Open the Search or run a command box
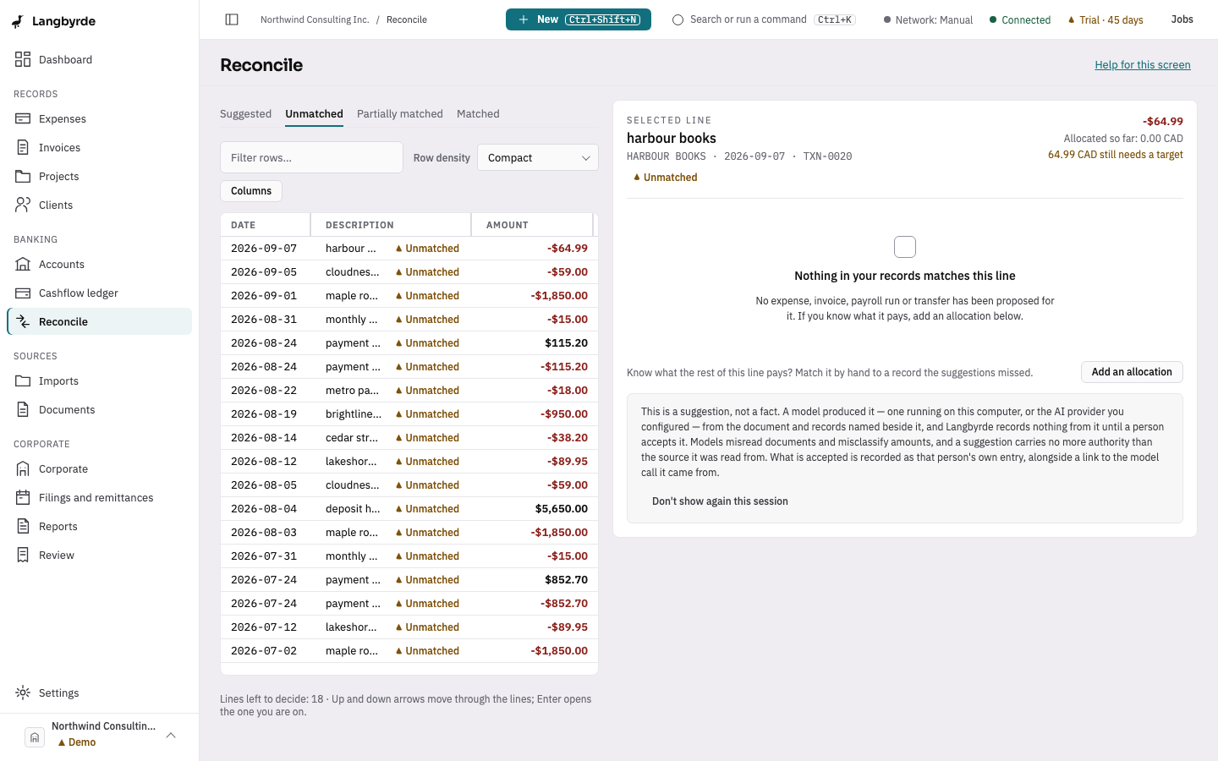The image size is (1218, 761). click(x=764, y=19)
